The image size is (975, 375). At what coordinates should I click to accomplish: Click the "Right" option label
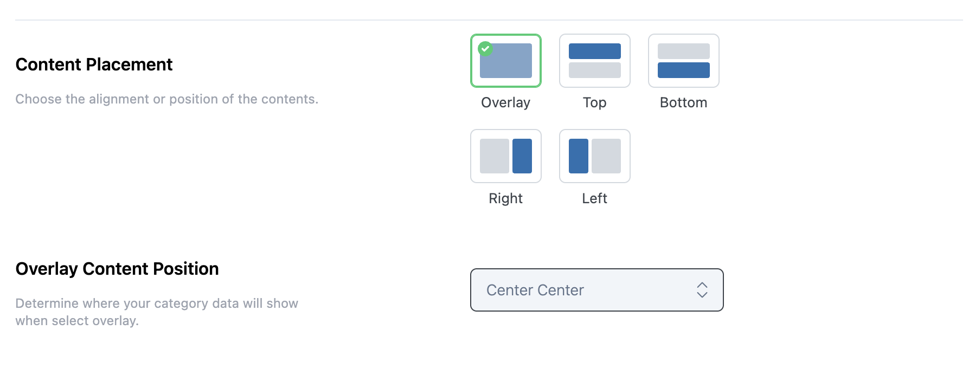pyautogui.click(x=506, y=198)
